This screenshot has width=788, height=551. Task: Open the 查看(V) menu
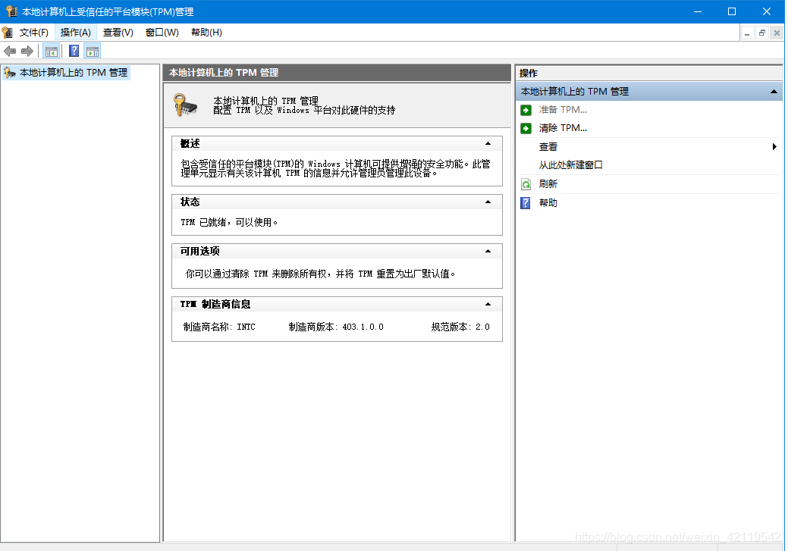coord(118,33)
